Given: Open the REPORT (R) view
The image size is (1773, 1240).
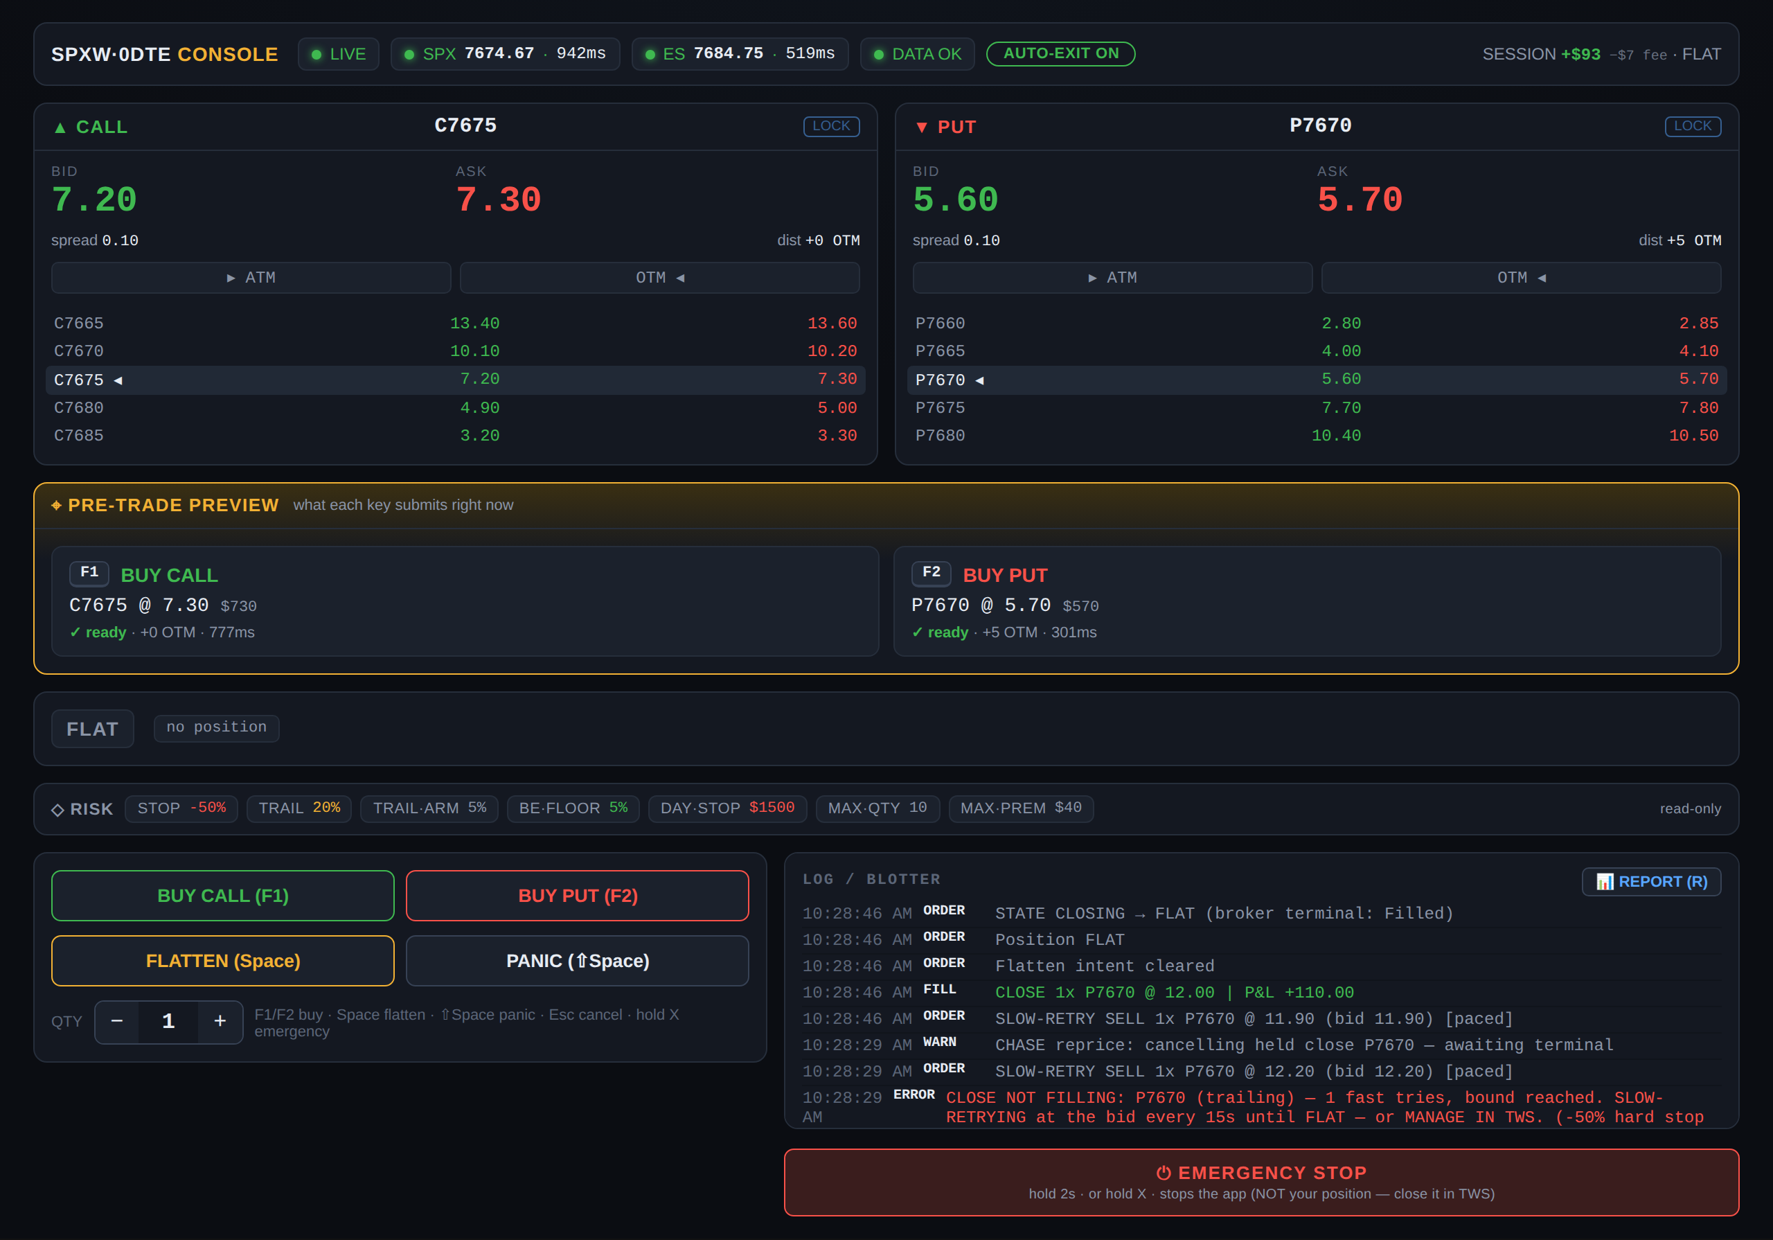Looking at the screenshot, I should click(1651, 882).
